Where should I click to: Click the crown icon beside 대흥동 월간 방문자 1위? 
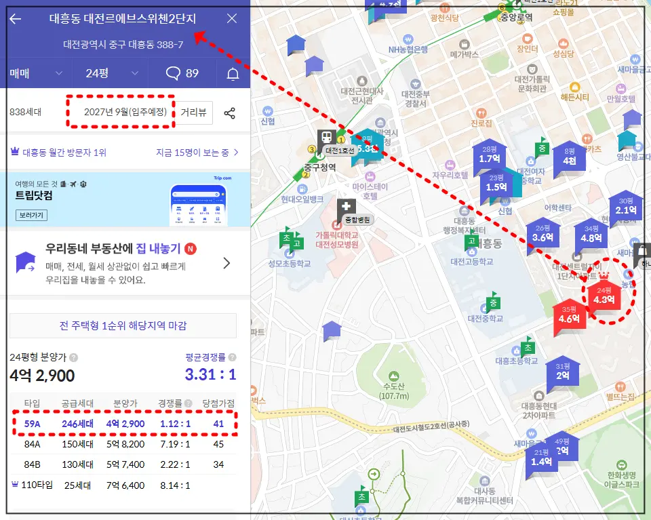coord(14,151)
